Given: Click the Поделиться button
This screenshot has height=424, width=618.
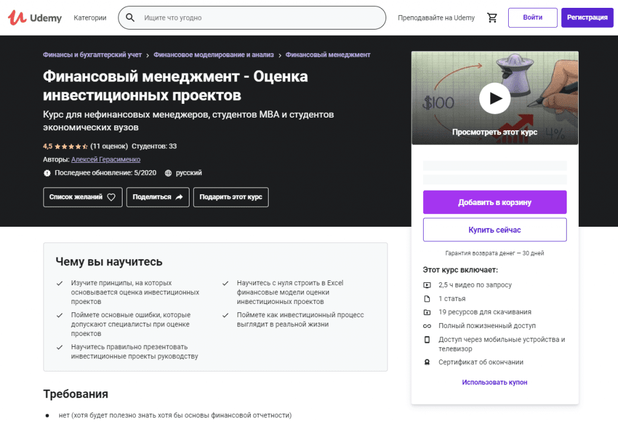Looking at the screenshot, I should click(x=158, y=197).
